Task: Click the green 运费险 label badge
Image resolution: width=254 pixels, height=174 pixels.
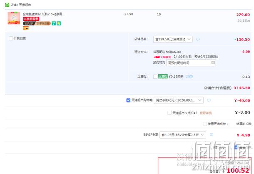Action: pos(163,76)
